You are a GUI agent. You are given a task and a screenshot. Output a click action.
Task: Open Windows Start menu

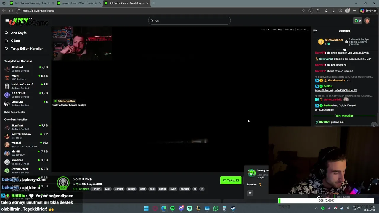pyautogui.click(x=146, y=209)
